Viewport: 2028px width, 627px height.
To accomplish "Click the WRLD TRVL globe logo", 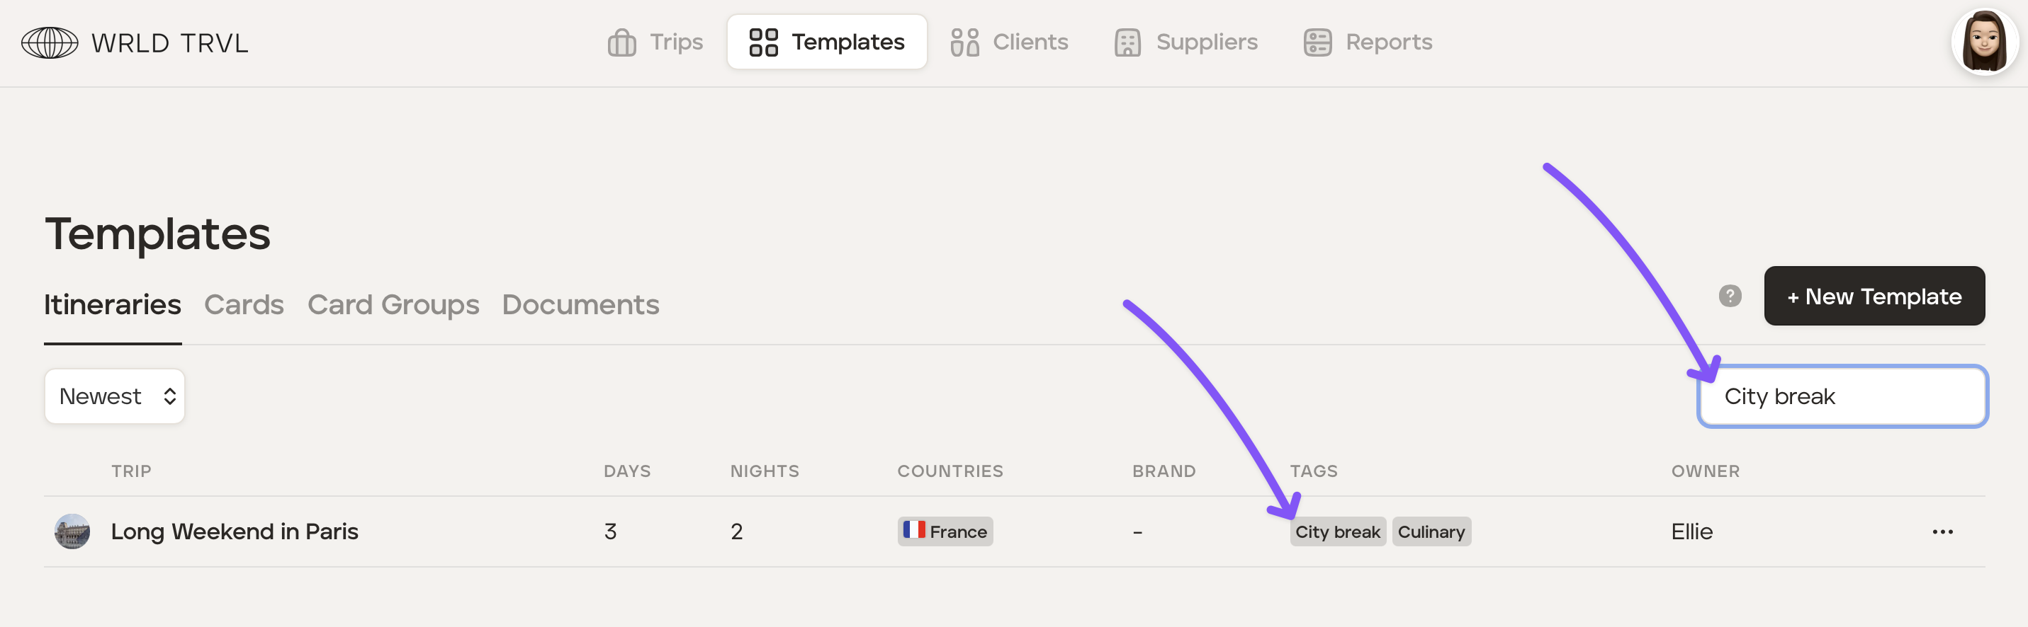I will pyautogui.click(x=50, y=42).
